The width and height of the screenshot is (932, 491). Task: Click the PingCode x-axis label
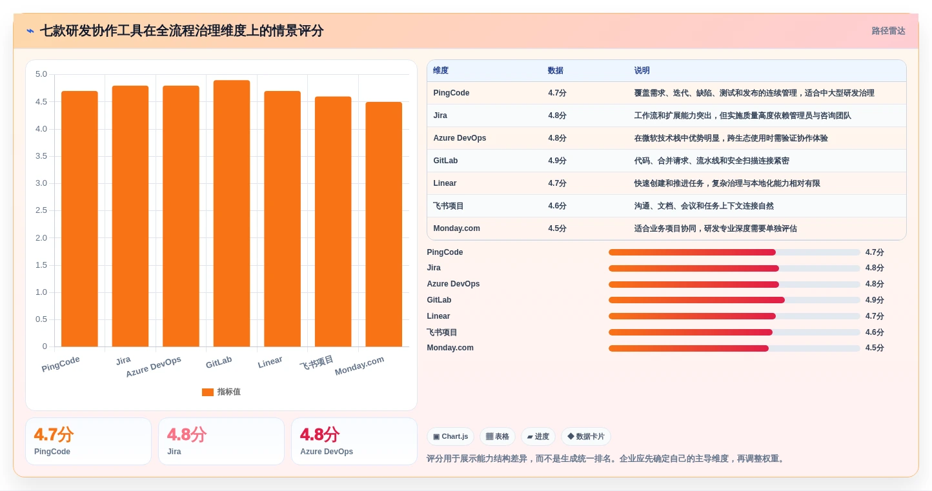pyautogui.click(x=61, y=365)
